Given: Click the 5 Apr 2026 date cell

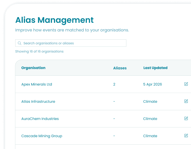Looking at the screenshot, I should pos(152,84).
